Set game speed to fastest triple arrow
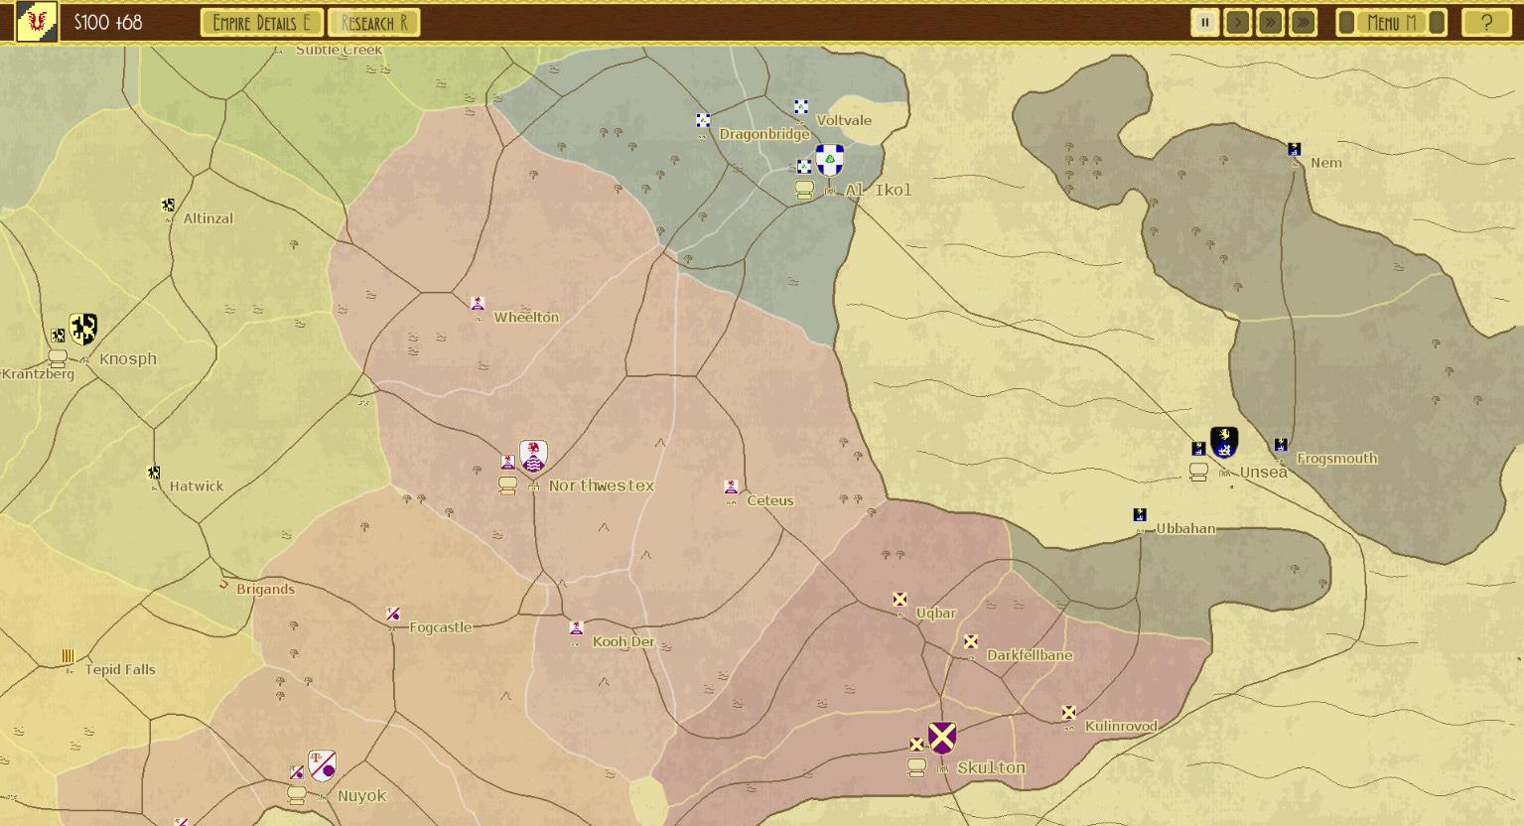This screenshot has width=1524, height=826. click(x=1304, y=23)
